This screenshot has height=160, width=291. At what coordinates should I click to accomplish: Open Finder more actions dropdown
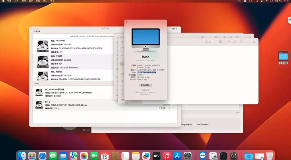242,42
